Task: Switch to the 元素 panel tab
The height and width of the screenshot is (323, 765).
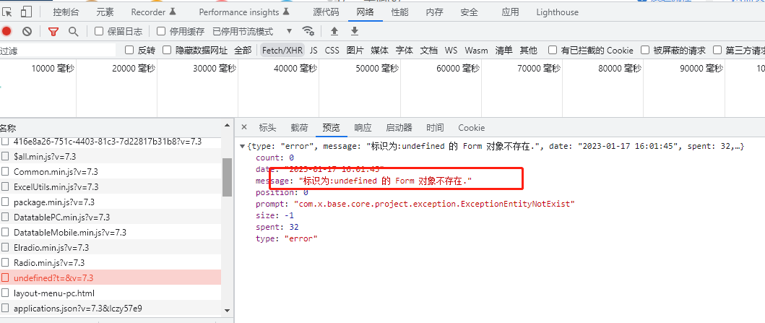Action: (x=105, y=12)
